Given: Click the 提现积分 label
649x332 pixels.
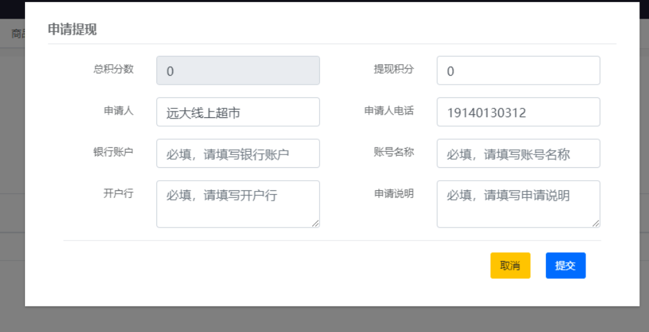Looking at the screenshot, I should click(x=394, y=69).
